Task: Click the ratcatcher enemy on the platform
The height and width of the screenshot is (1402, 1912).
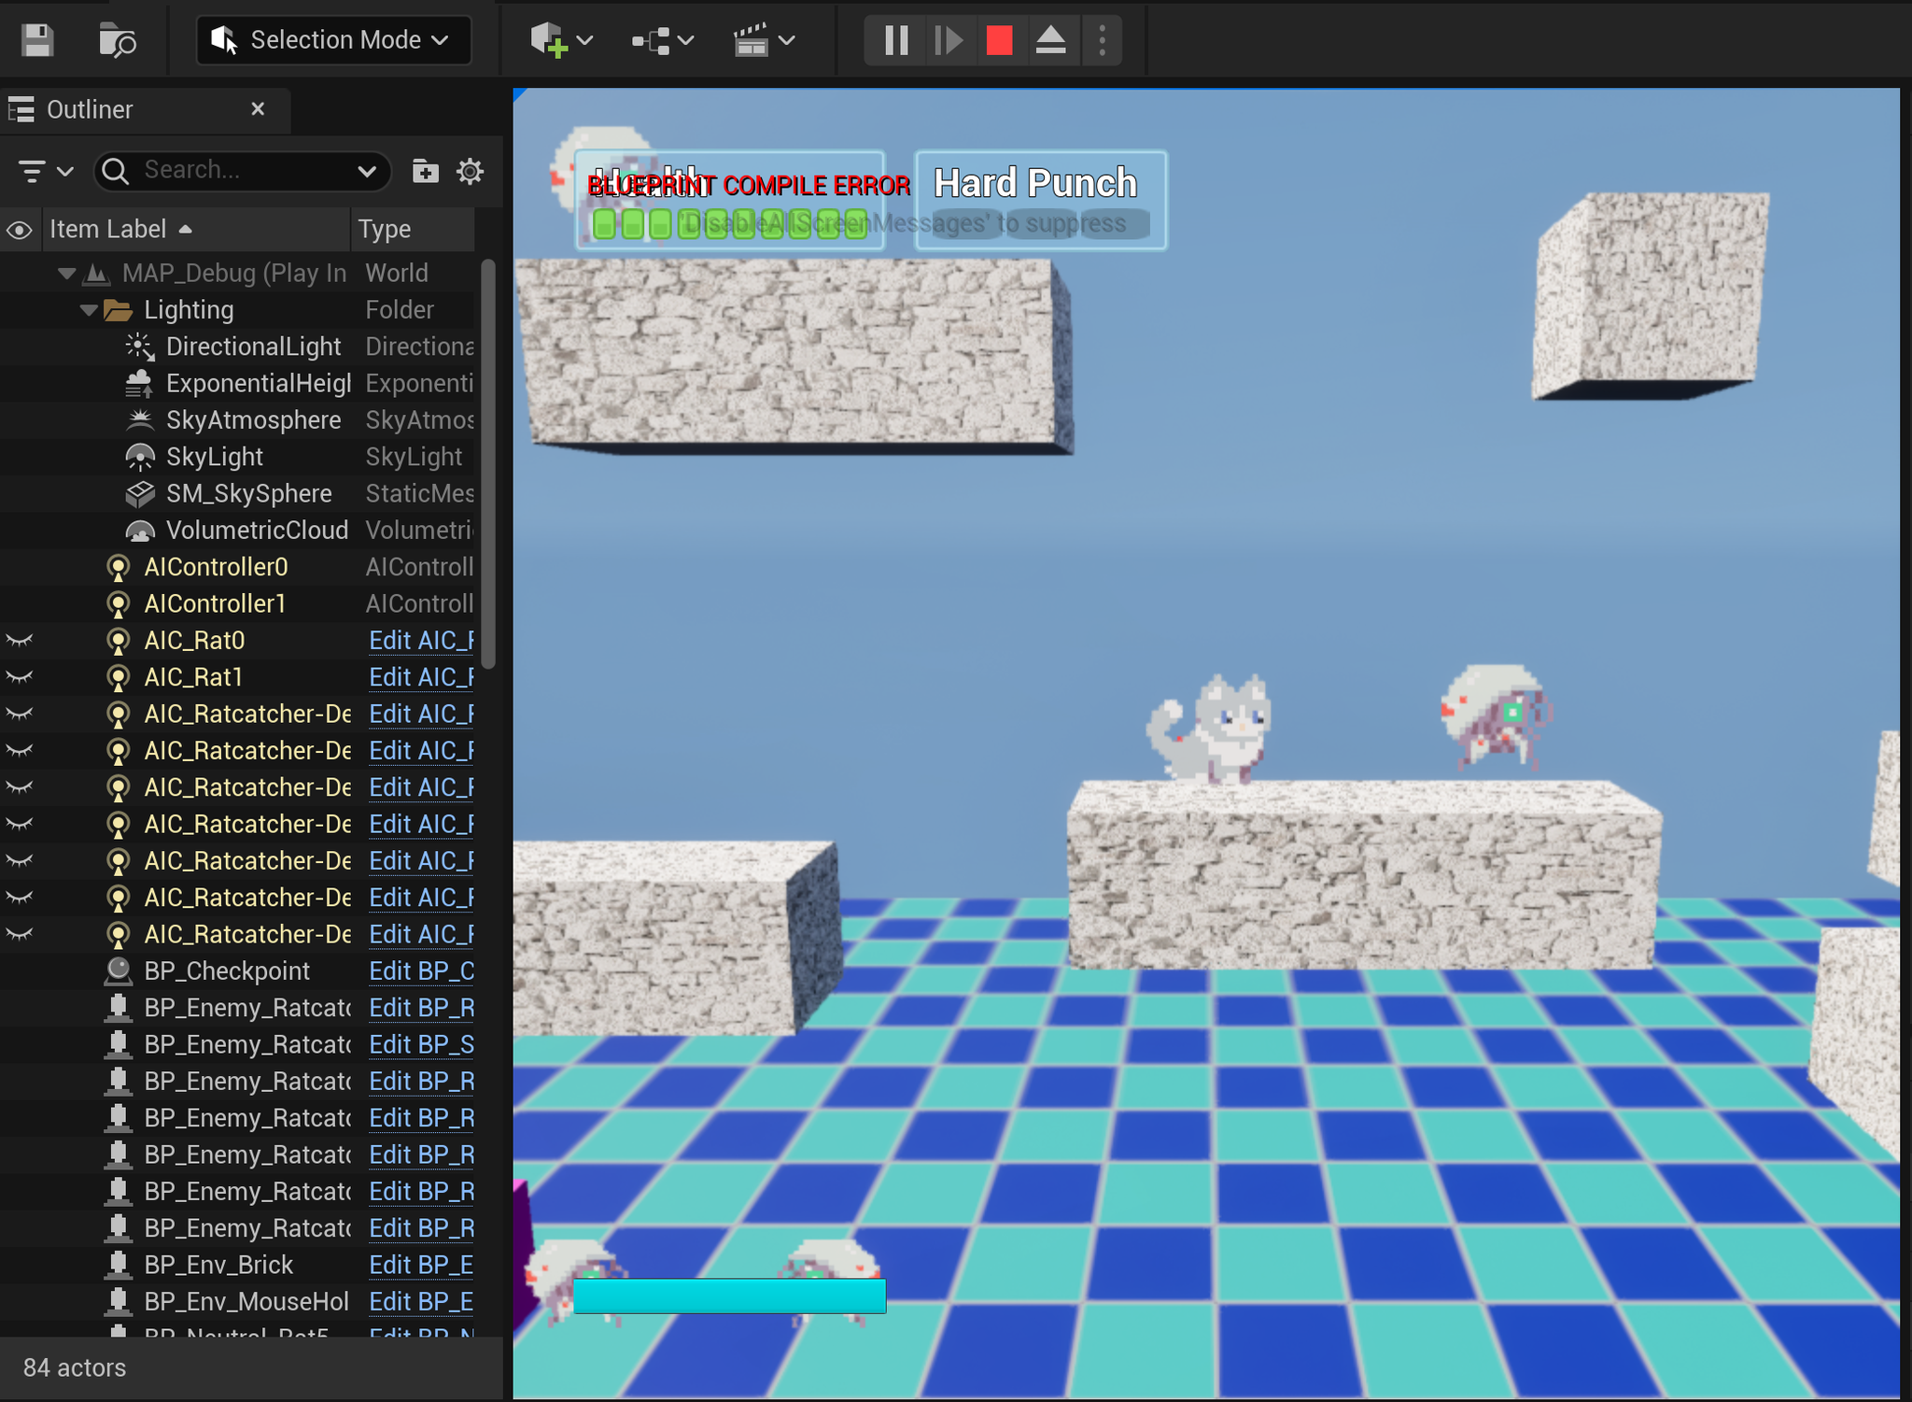Action: pos(1495,715)
